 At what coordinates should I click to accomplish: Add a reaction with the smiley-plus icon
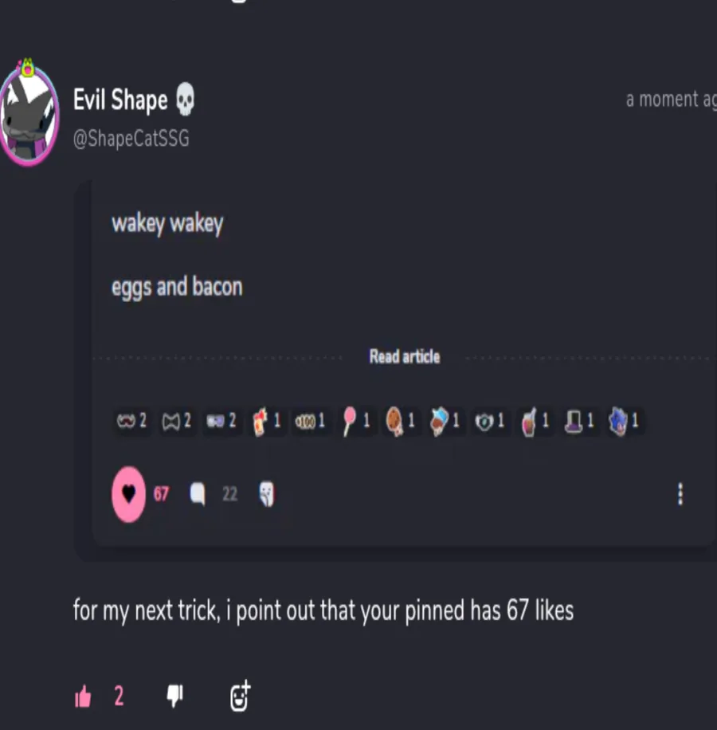pos(240,696)
